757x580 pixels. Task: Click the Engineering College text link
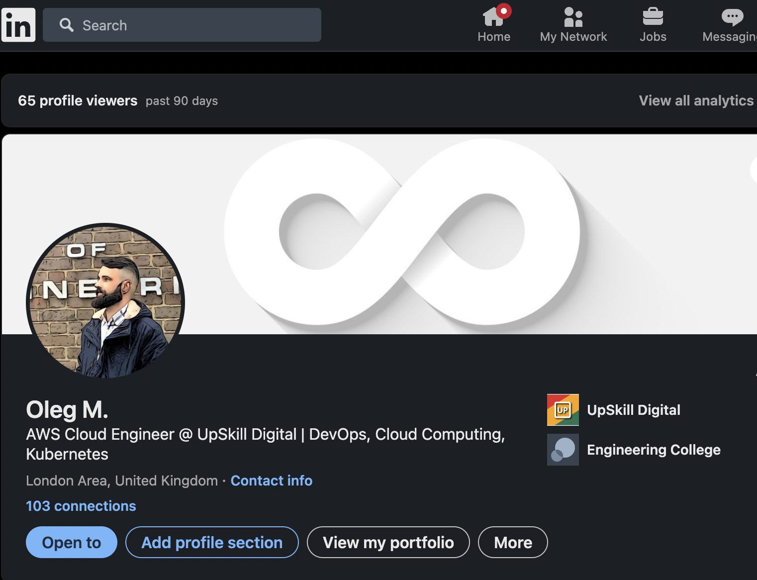654,450
